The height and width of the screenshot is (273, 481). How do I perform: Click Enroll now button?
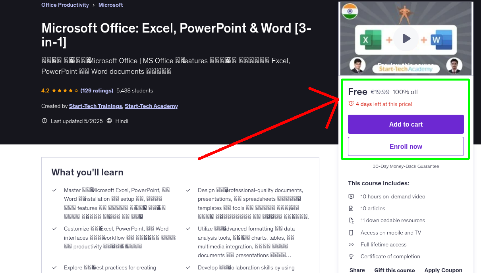point(406,146)
